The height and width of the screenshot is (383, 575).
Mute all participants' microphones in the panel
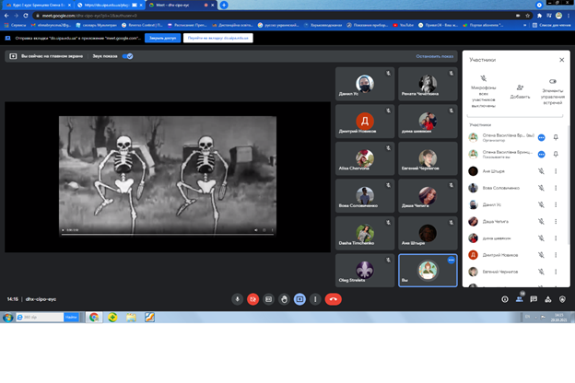(x=484, y=91)
